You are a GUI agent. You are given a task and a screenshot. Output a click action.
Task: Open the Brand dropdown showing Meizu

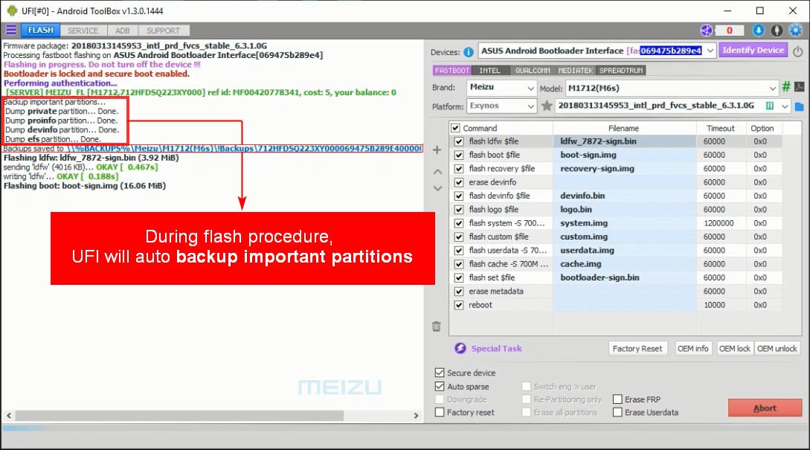501,87
